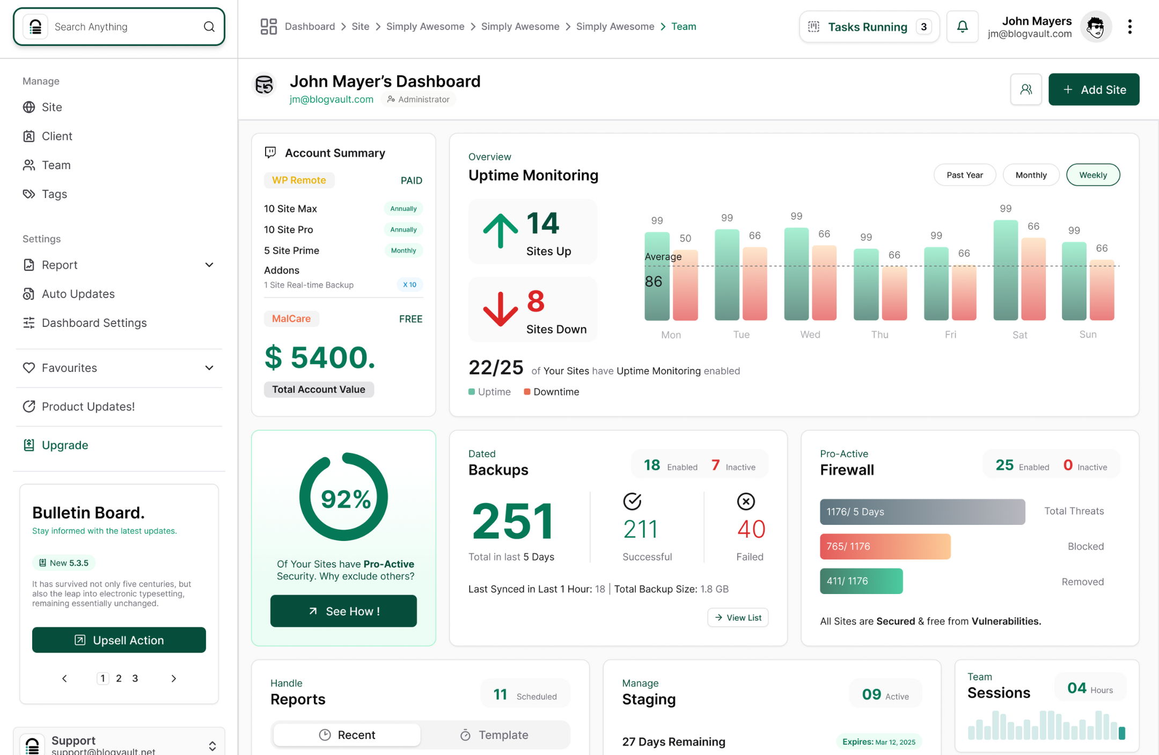
Task: Click the notification bell icon
Action: [x=962, y=26]
